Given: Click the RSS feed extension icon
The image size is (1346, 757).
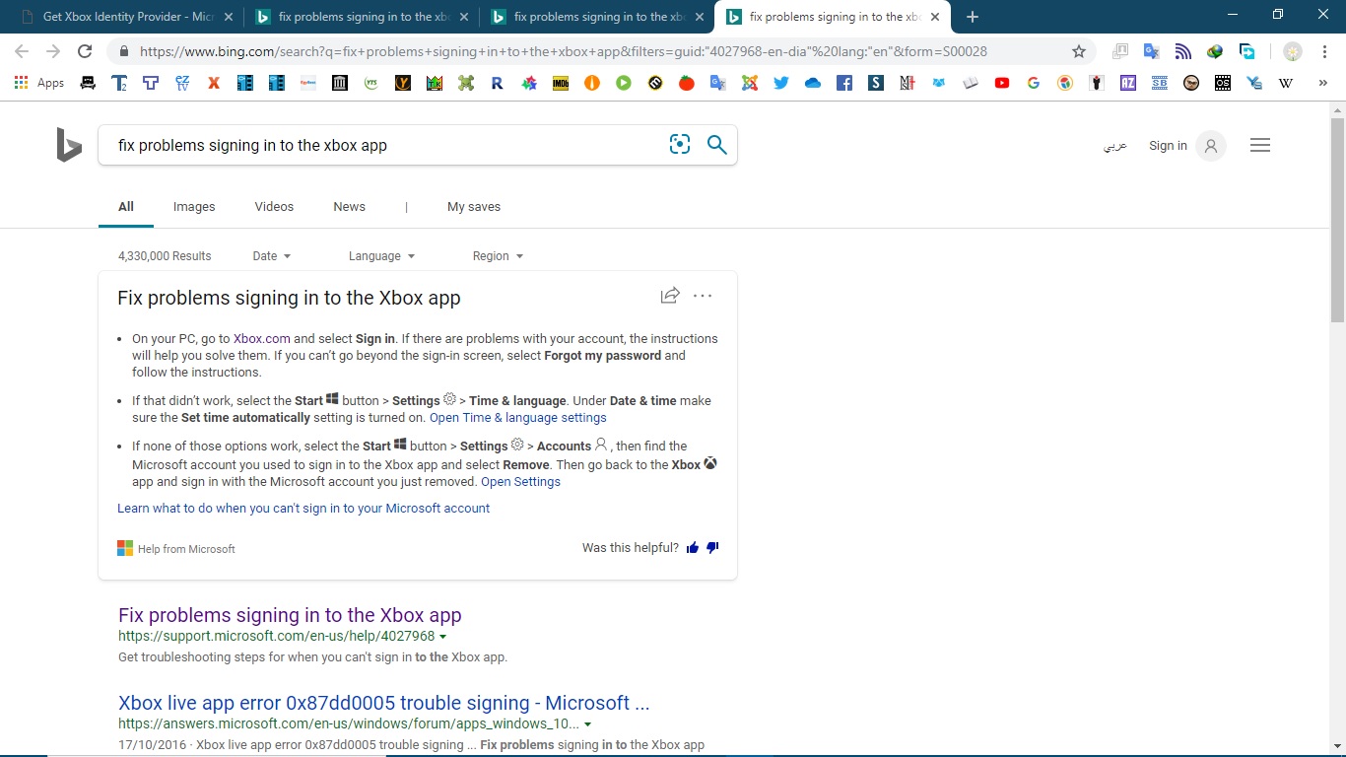Looking at the screenshot, I should pyautogui.click(x=1182, y=51).
